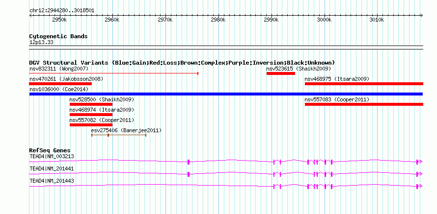Select the nsv468974 red bar
The image size is (437, 214).
[x=91, y=115]
